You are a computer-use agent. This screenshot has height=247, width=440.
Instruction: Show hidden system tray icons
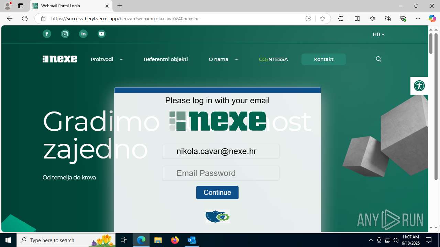(371, 240)
